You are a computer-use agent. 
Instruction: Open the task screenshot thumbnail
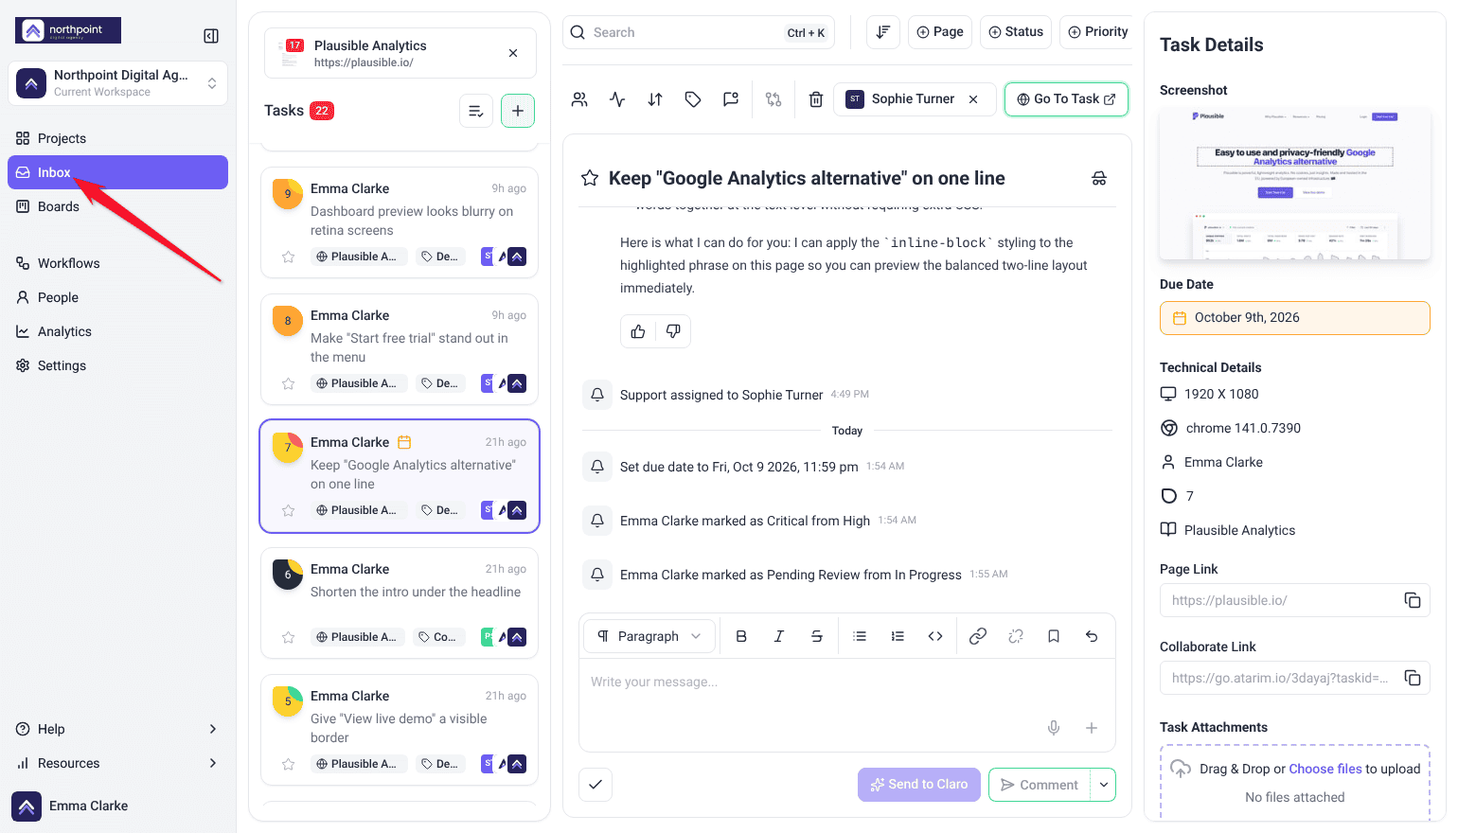pos(1295,184)
